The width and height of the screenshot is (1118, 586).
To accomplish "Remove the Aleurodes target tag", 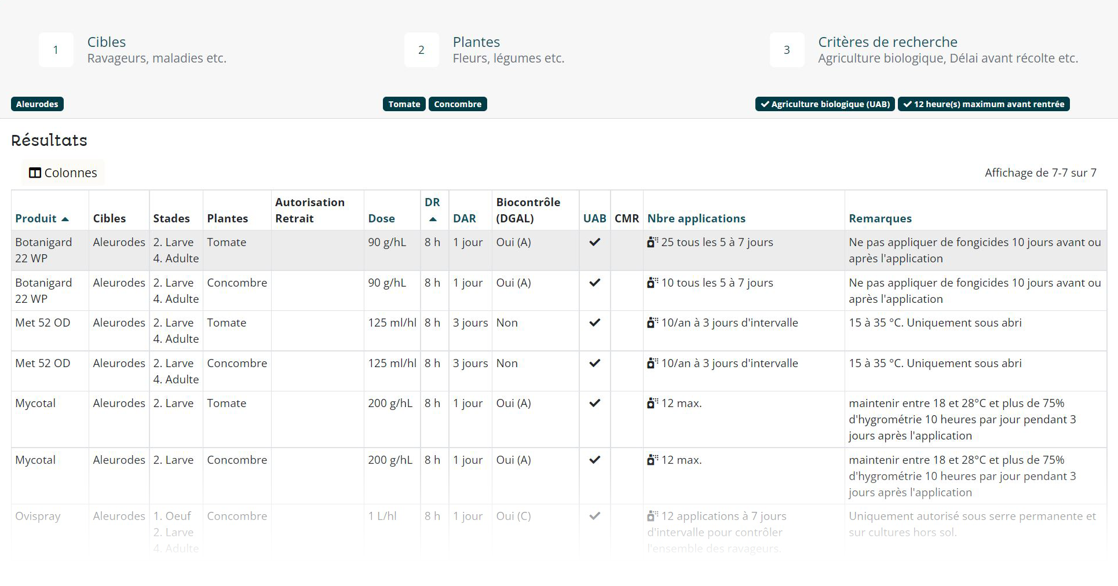I will tap(37, 104).
